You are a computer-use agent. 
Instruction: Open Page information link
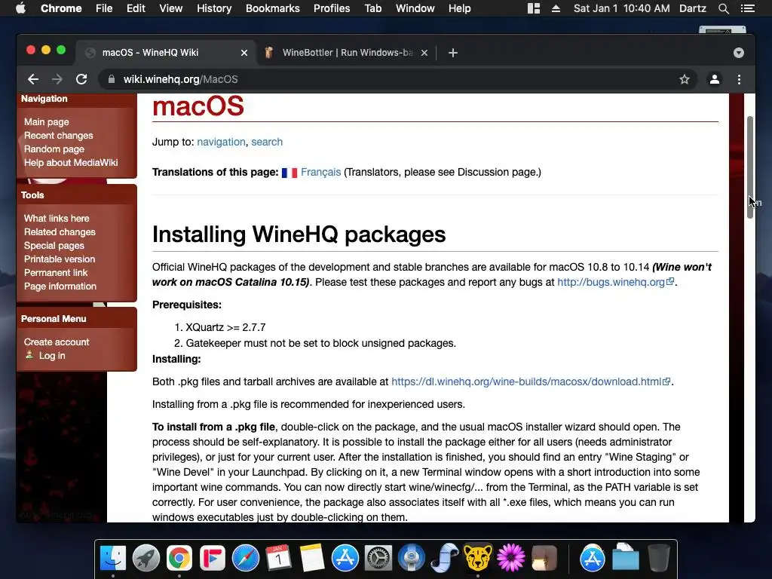point(60,286)
